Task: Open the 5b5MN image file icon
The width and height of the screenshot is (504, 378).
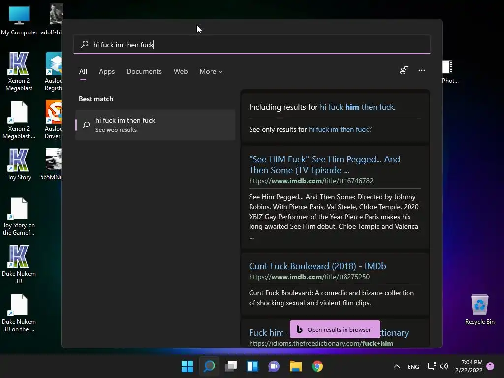Action: click(x=52, y=164)
